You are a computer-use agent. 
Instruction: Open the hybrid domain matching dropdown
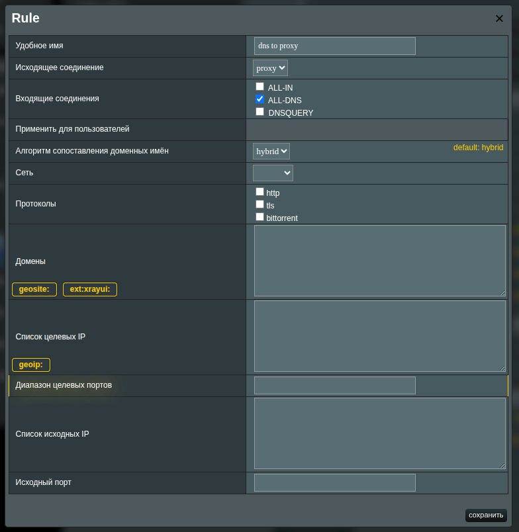point(271,152)
